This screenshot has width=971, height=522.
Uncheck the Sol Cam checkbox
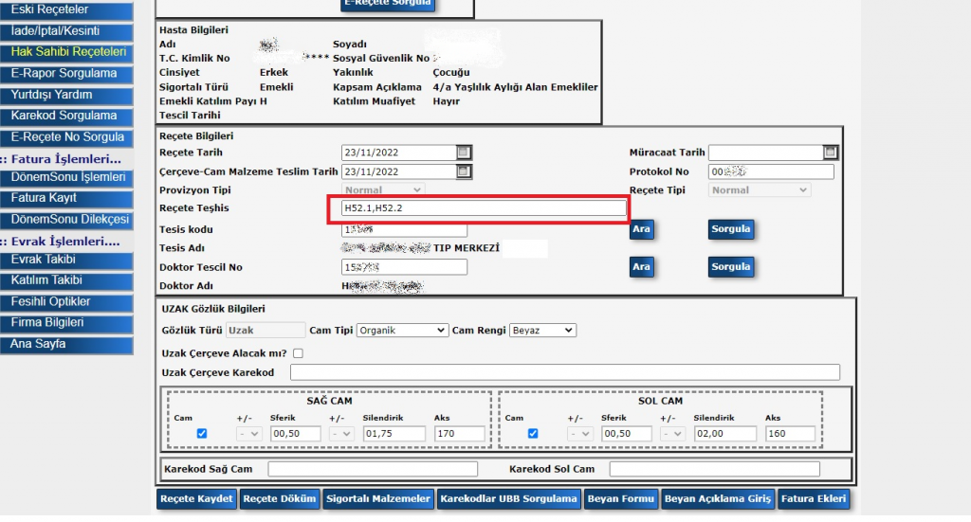pos(532,434)
